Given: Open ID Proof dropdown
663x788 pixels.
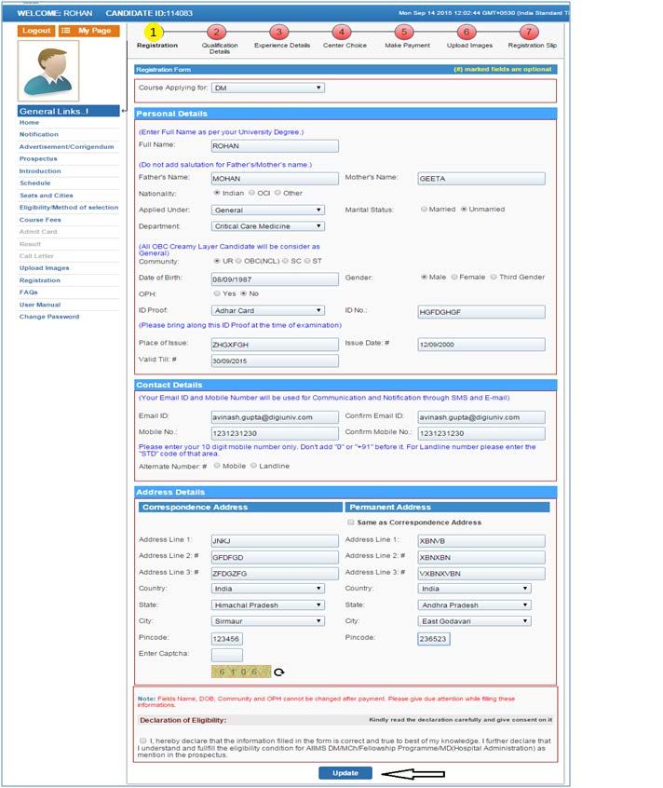Looking at the screenshot, I should coord(267,310).
